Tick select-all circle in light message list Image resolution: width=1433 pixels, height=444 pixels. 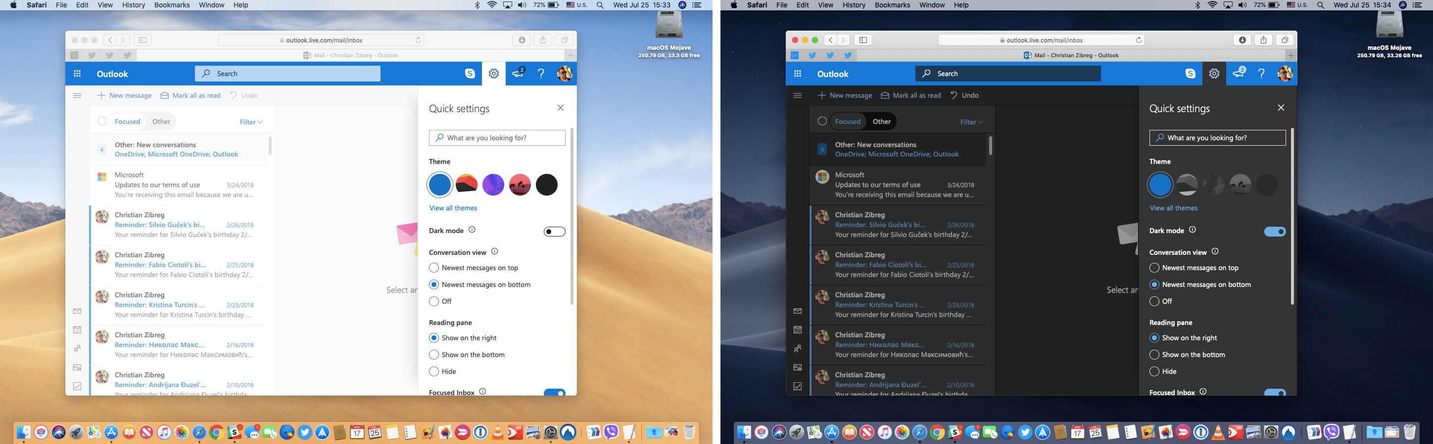102,121
